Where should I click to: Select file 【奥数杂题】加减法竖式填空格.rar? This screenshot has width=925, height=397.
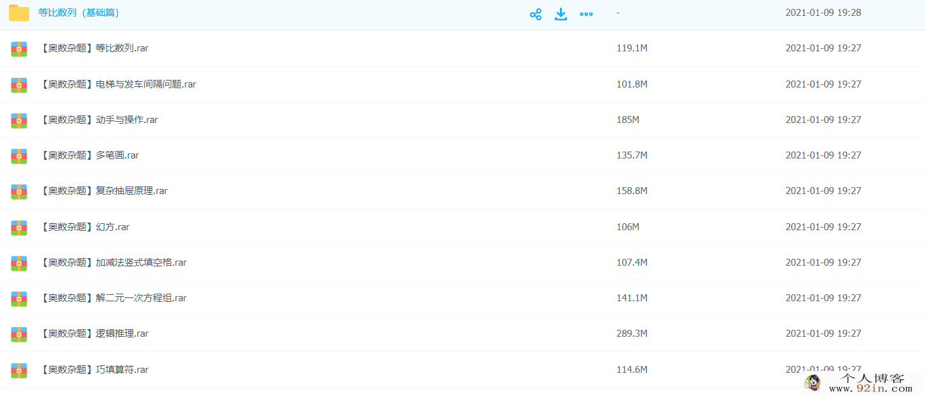[x=112, y=263]
